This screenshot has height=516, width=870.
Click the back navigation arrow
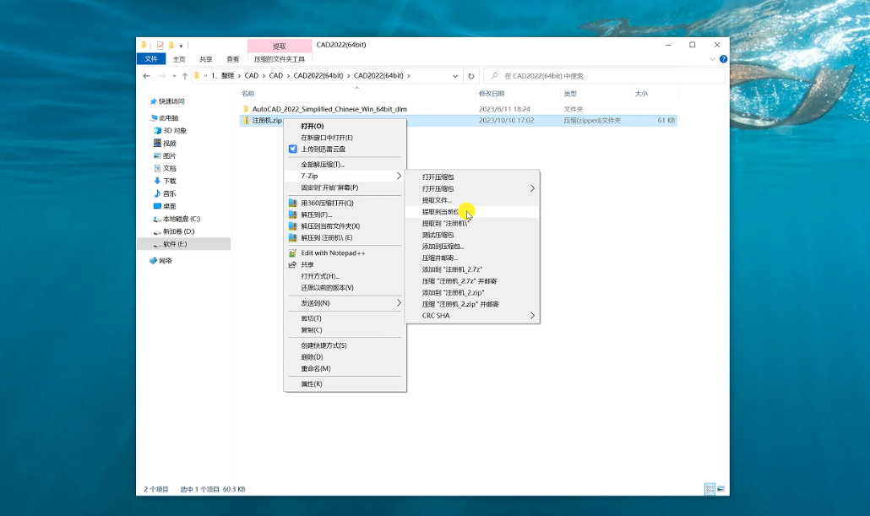[x=145, y=75]
